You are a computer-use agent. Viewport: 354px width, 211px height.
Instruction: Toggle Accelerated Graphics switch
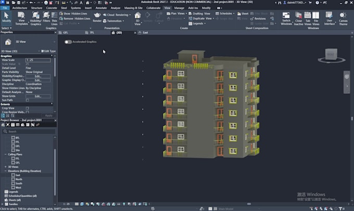(68, 42)
